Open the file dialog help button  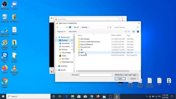point(138,32)
